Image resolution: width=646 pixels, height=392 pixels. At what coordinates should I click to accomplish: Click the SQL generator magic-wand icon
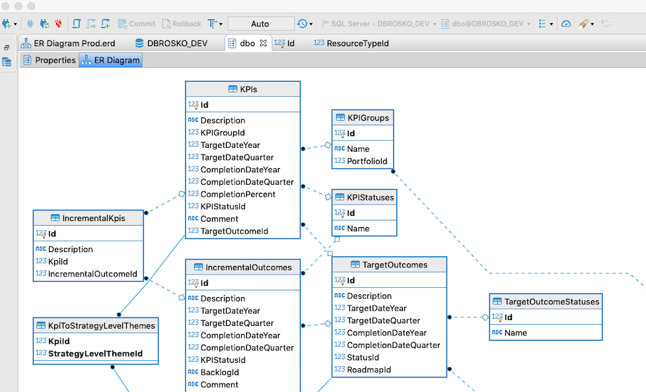click(x=585, y=23)
